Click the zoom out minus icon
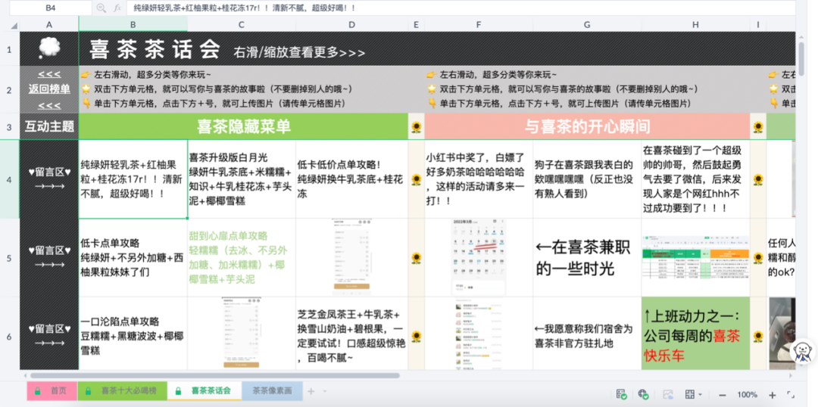Screen dimensions: 818x407 pos(723,395)
